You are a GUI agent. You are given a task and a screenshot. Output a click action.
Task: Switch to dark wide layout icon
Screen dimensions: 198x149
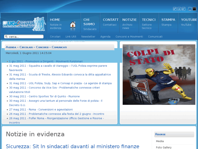[194, 9]
